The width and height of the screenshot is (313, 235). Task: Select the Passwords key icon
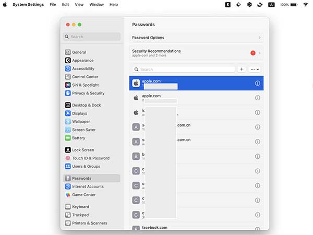pyautogui.click(x=68, y=178)
